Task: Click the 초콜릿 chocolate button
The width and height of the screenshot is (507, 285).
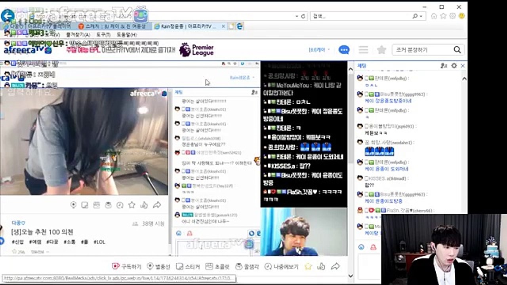Action: 217,266
